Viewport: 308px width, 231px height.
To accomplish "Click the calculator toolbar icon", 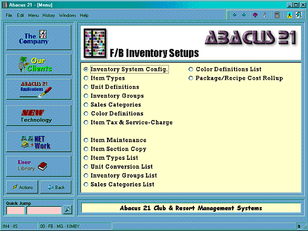I will click(277, 15).
